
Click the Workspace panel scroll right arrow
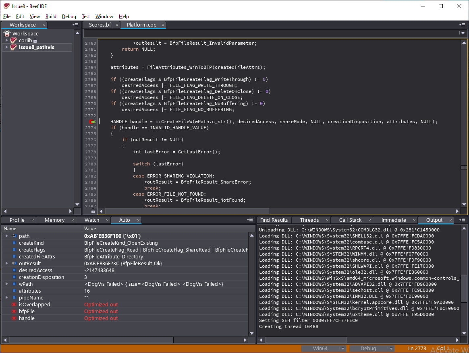(71, 211)
